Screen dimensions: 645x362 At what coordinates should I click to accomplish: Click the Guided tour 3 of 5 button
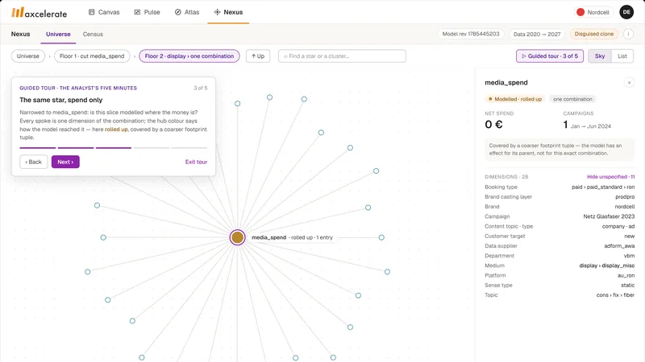(x=550, y=56)
